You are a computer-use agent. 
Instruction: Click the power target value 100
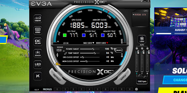pyautogui.click(x=107, y=49)
